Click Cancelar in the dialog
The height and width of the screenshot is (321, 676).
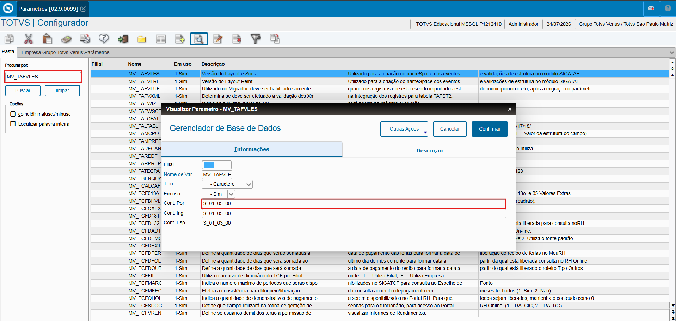tap(450, 129)
